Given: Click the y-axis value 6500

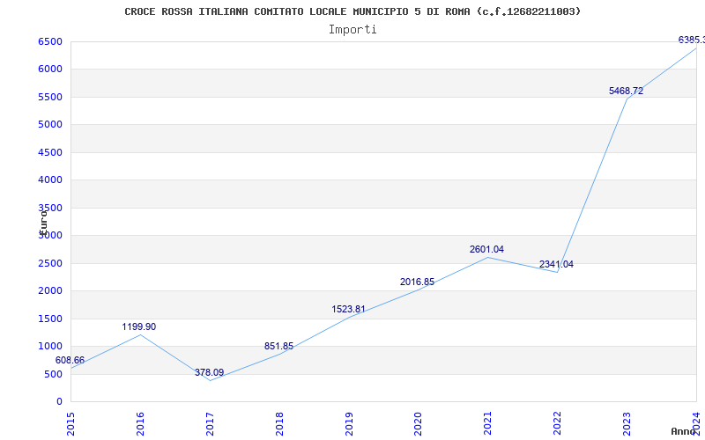Looking at the screenshot, I should click(50, 41).
